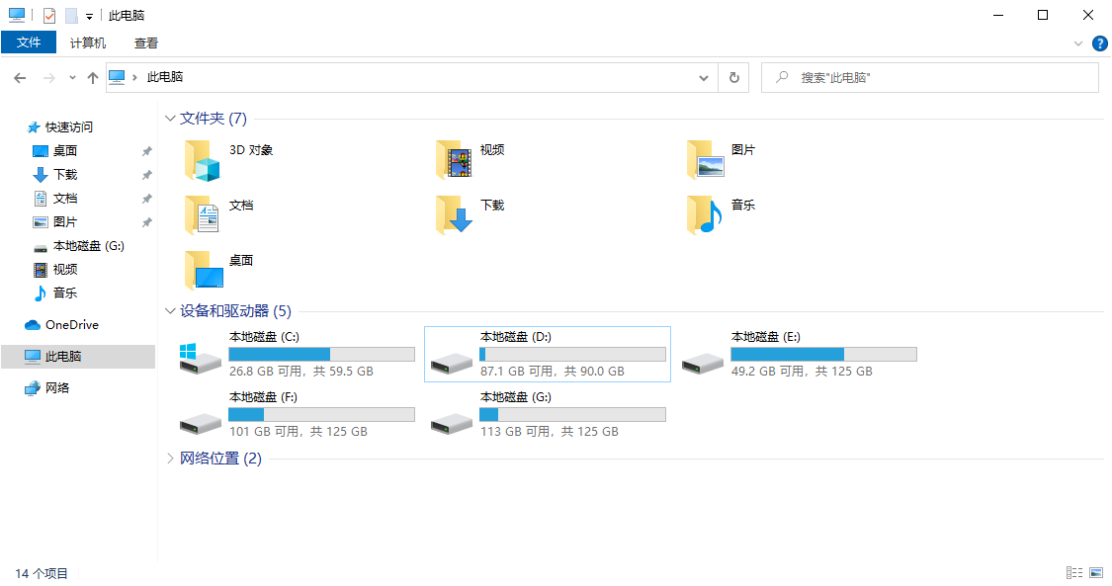
Task: Collapse the 文件夹 (7) group
Action: 170,119
